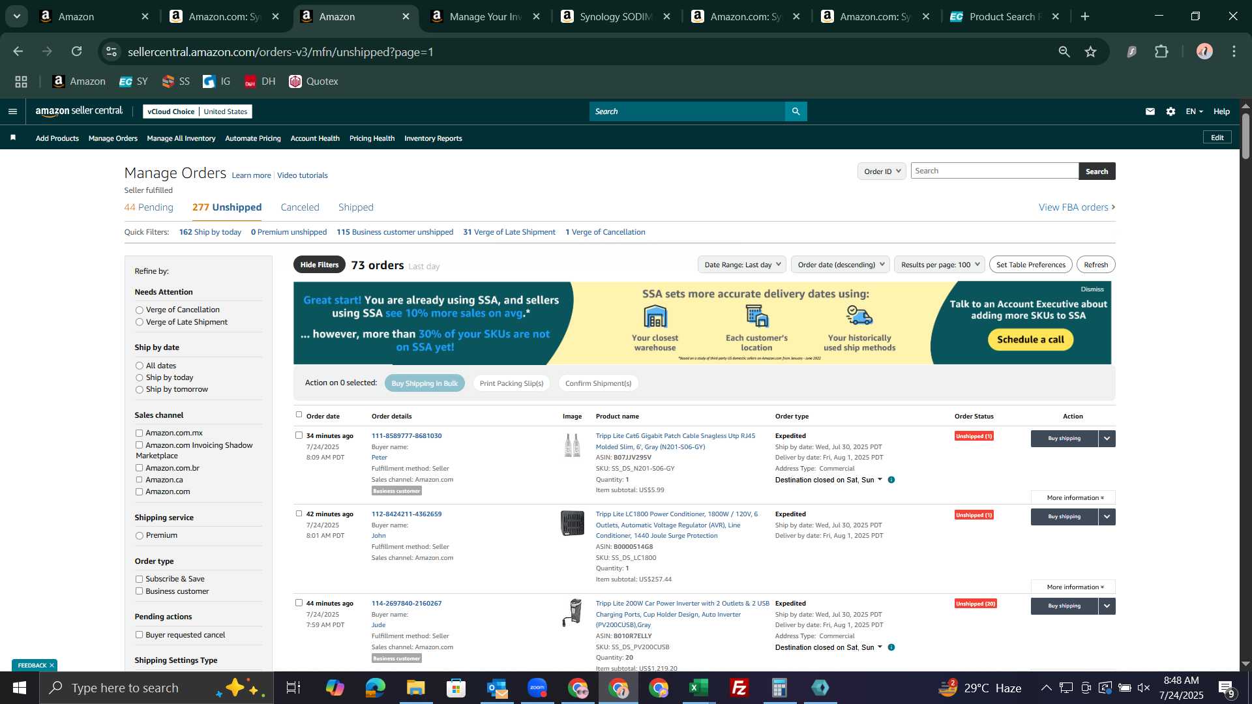Expand Buy shipping arrow for order 112-8424211-4362659
1252x704 pixels.
click(x=1107, y=517)
